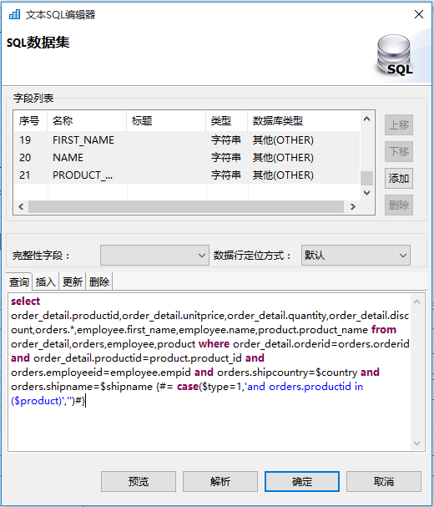Expand the 数据行定位方式 combo box
434x507 pixels.
click(356, 256)
